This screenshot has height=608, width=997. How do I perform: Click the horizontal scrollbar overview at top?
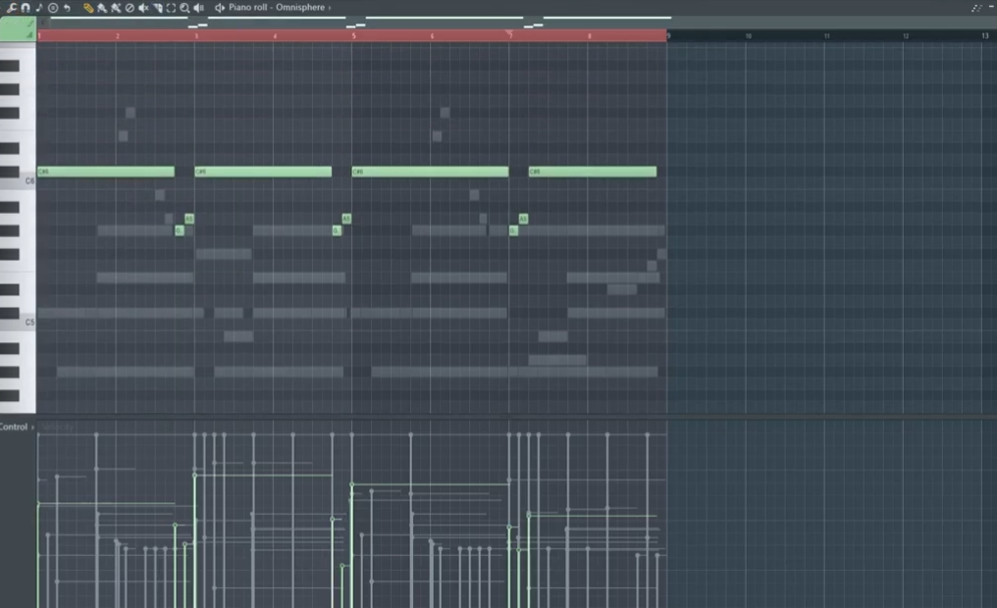[x=361, y=23]
